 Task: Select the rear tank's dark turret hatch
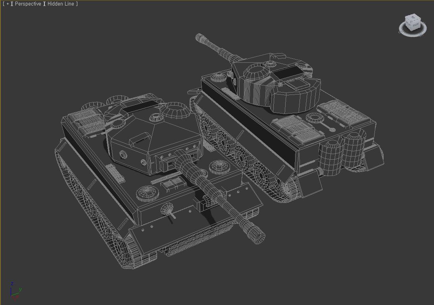point(289,73)
